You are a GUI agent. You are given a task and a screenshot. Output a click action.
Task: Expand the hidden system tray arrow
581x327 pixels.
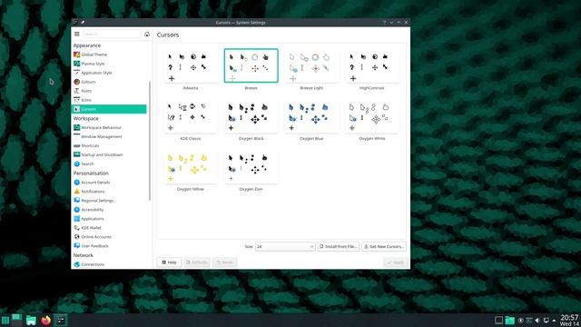tap(554, 321)
